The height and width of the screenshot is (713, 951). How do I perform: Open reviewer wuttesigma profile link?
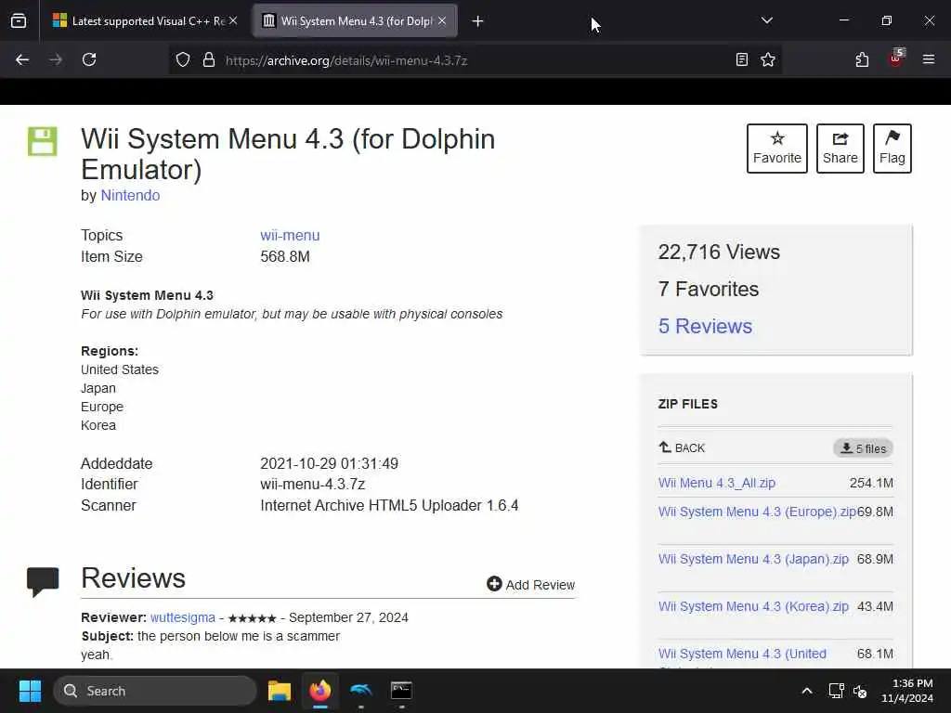pos(183,617)
